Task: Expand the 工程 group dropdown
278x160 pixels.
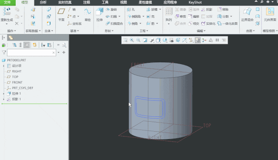Action: tap(144, 31)
